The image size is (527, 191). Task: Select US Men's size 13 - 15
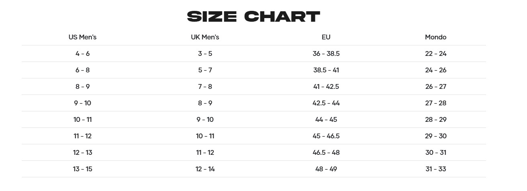[x=83, y=169]
